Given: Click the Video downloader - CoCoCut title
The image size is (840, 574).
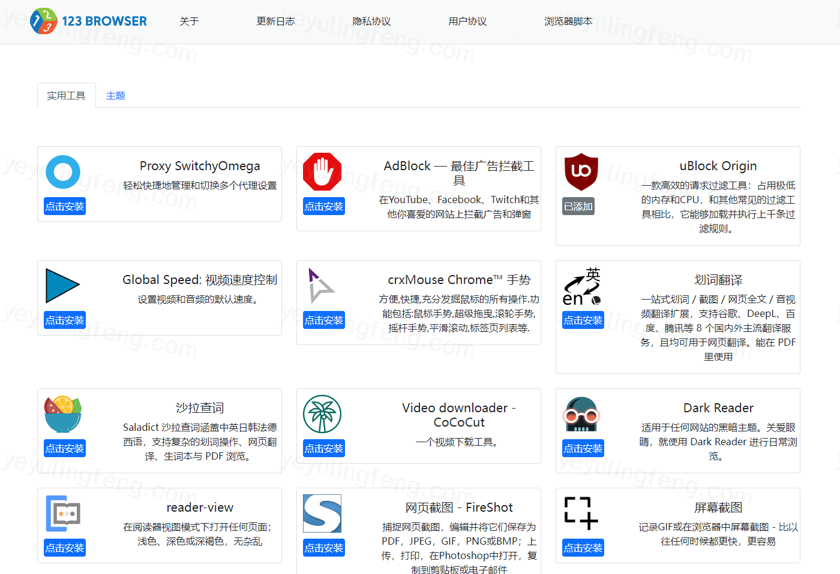Looking at the screenshot, I should (459, 415).
